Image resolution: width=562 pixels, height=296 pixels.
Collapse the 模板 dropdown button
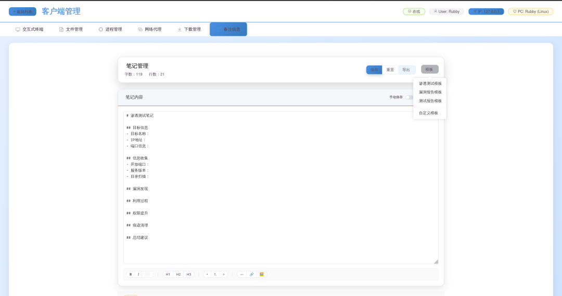429,70
